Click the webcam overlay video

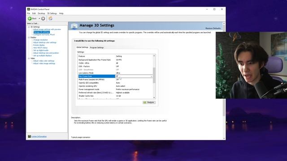251,65
